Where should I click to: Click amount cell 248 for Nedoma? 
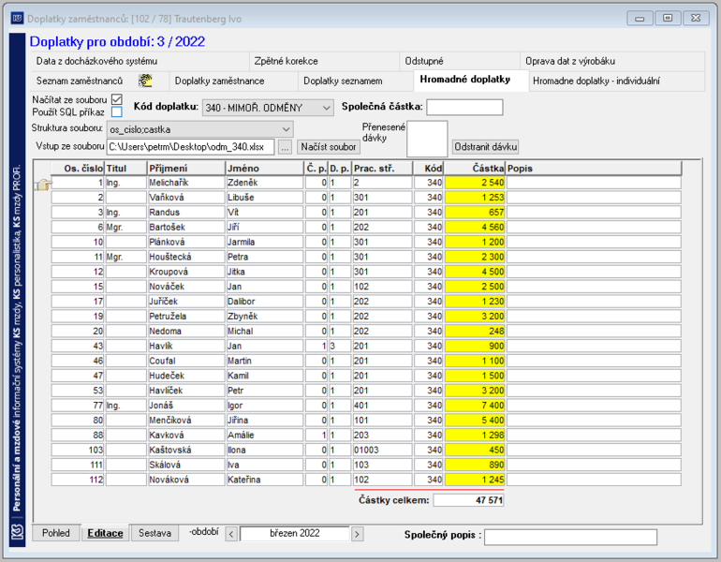tap(475, 332)
